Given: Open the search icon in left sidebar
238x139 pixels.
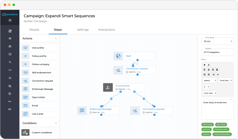Looking at the screenshot, I should coord(10,62).
